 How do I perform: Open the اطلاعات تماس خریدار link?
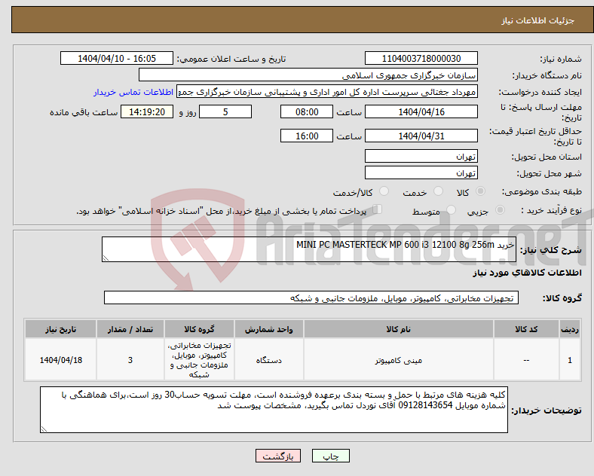point(133,92)
